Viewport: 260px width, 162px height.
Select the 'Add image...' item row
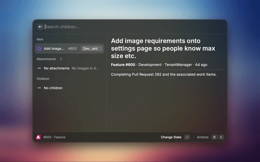pos(69,49)
